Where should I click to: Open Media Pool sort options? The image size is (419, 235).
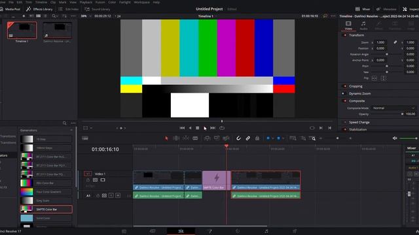click(x=64, y=16)
